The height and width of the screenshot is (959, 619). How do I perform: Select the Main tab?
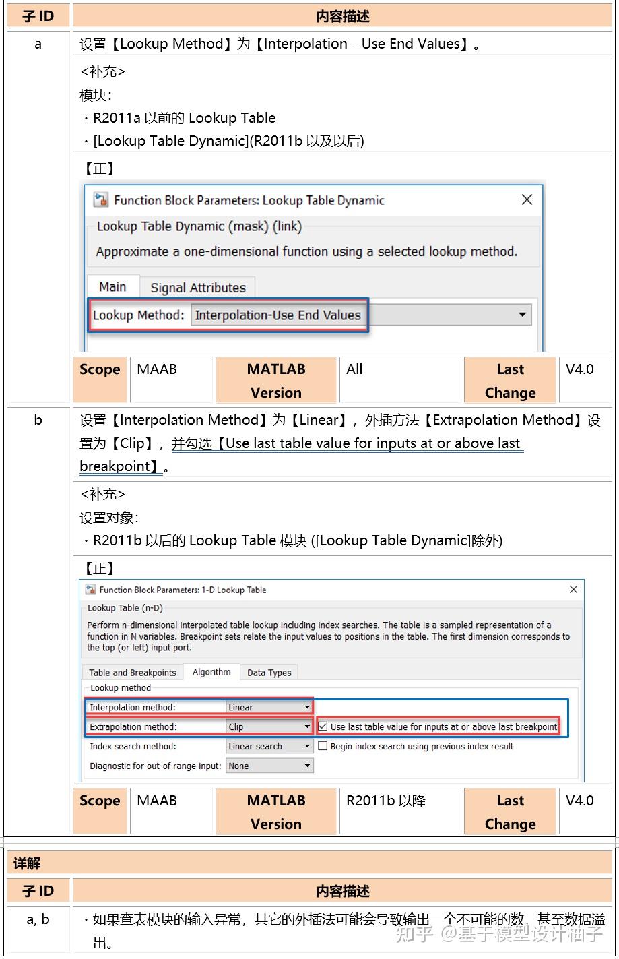[x=112, y=286]
